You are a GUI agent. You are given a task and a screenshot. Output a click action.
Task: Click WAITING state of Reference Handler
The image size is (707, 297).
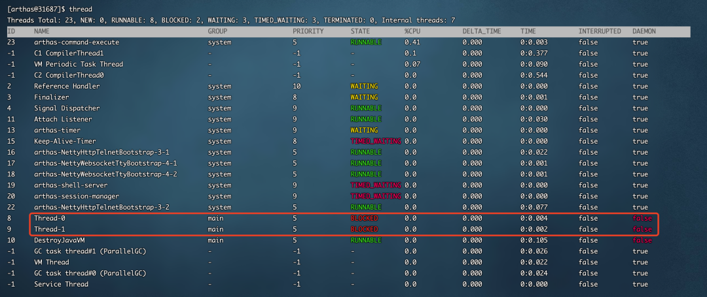pyautogui.click(x=365, y=86)
